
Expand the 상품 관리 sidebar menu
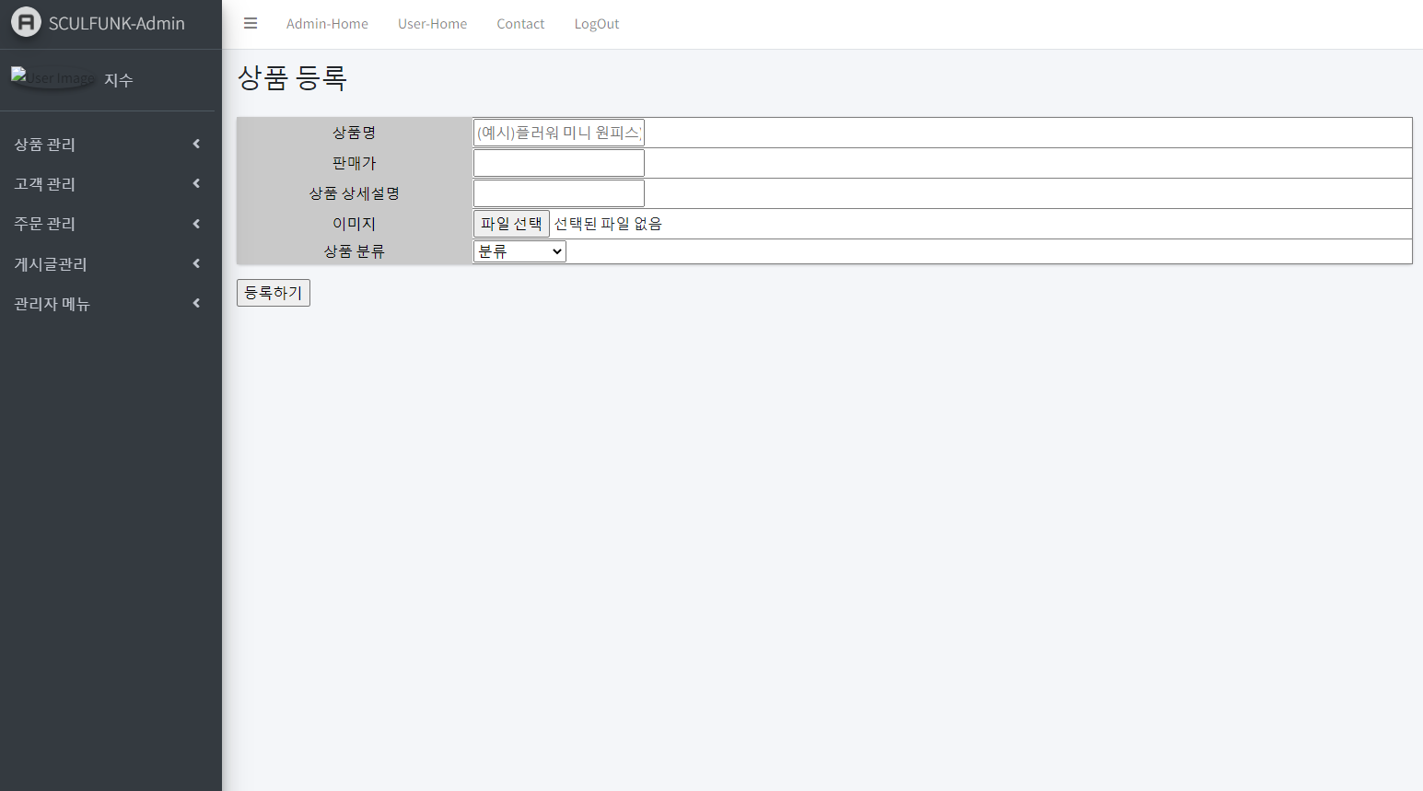pyautogui.click(x=107, y=145)
